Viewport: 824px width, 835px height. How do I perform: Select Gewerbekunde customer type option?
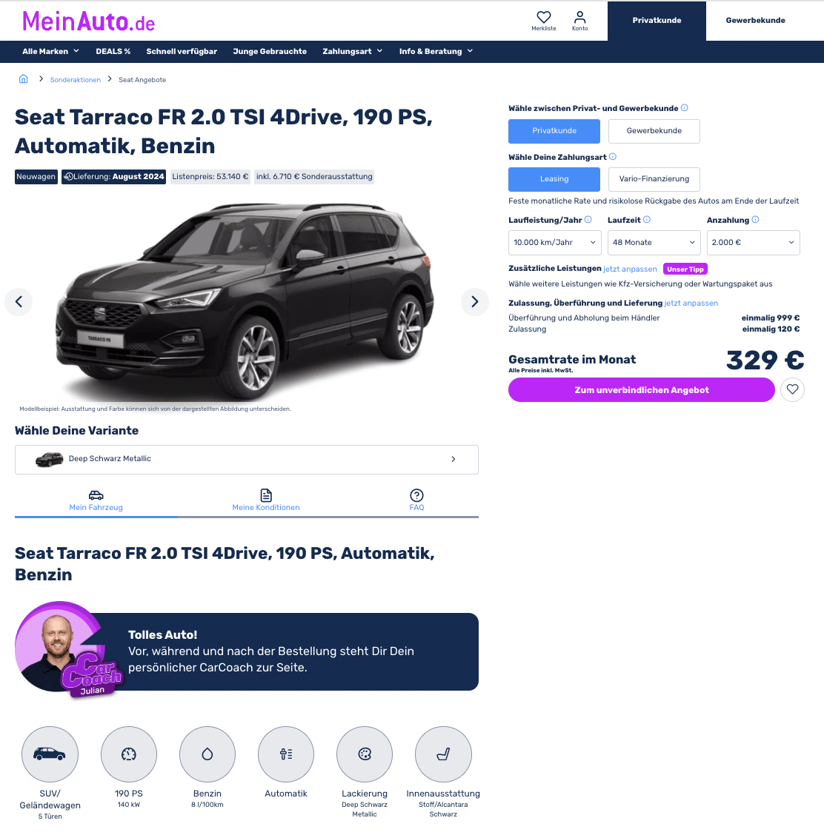654,131
